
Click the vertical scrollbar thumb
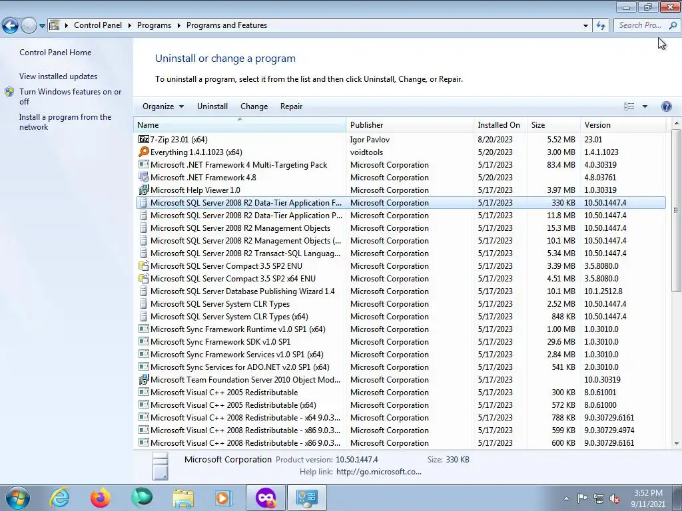(677, 210)
